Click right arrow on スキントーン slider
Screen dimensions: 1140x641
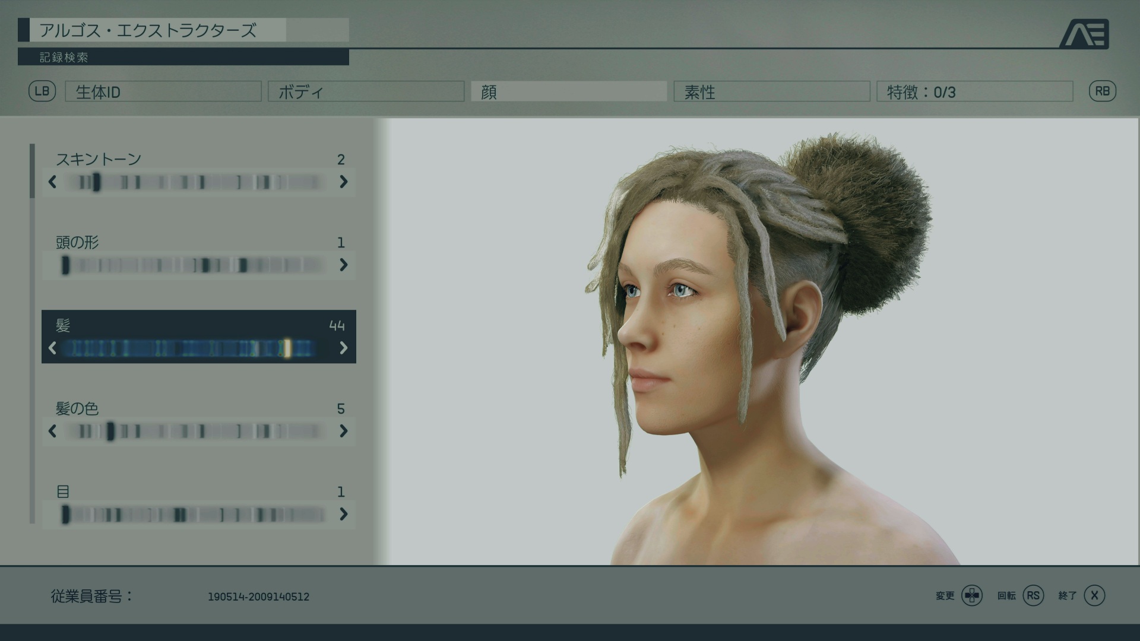click(x=343, y=182)
